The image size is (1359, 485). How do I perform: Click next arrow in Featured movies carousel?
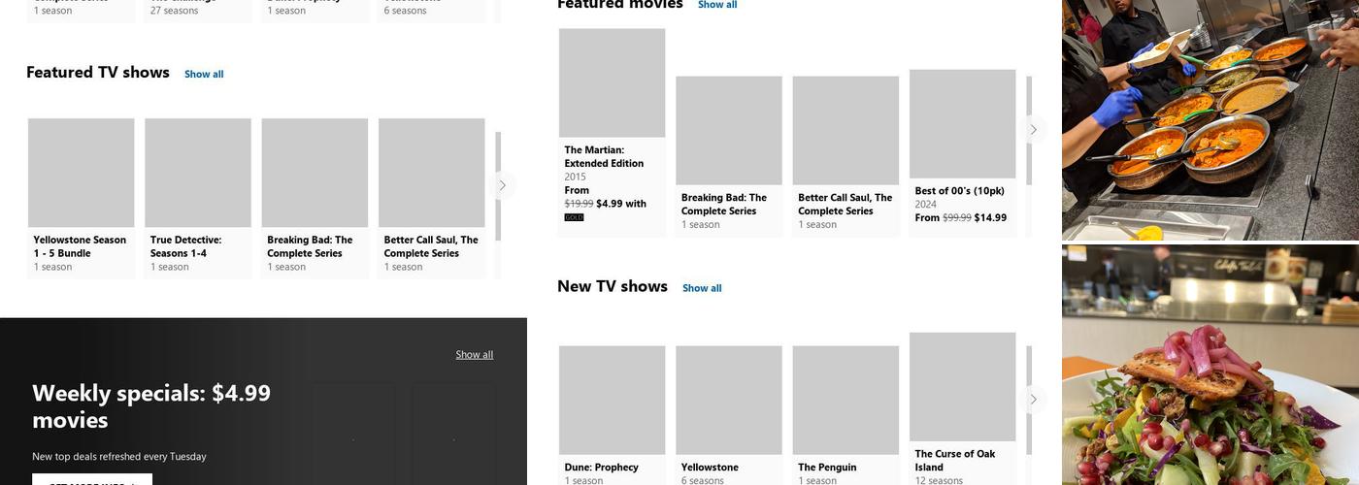1033,130
